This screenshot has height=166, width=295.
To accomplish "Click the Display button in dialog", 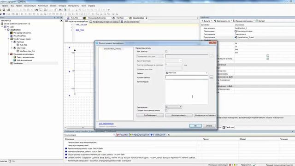I will click(150, 115).
